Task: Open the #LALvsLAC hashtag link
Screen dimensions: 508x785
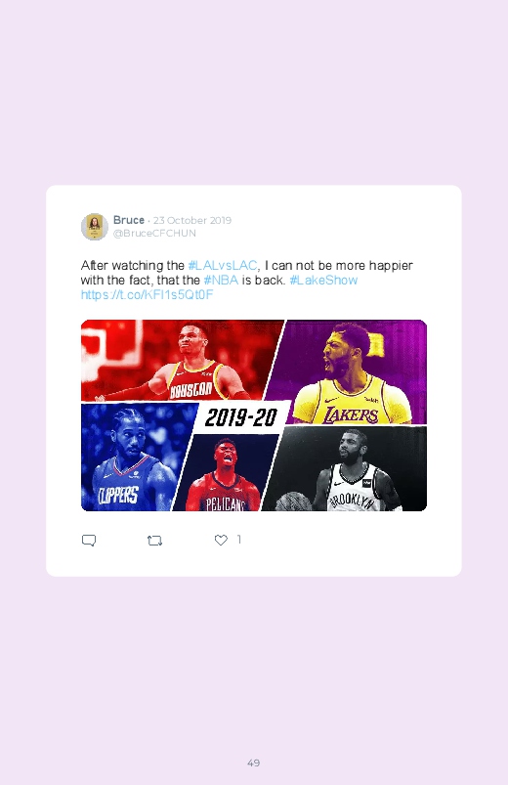Action: click(x=222, y=265)
